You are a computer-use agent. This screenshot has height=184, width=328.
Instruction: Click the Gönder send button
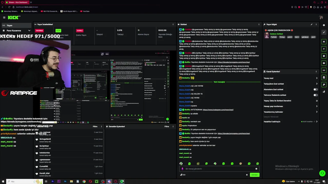point(254,175)
